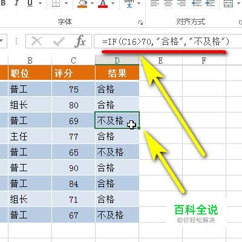The width and height of the screenshot is (242, 242).
Task: Select 组长 cell beside score 80
Action: click(x=30, y=105)
